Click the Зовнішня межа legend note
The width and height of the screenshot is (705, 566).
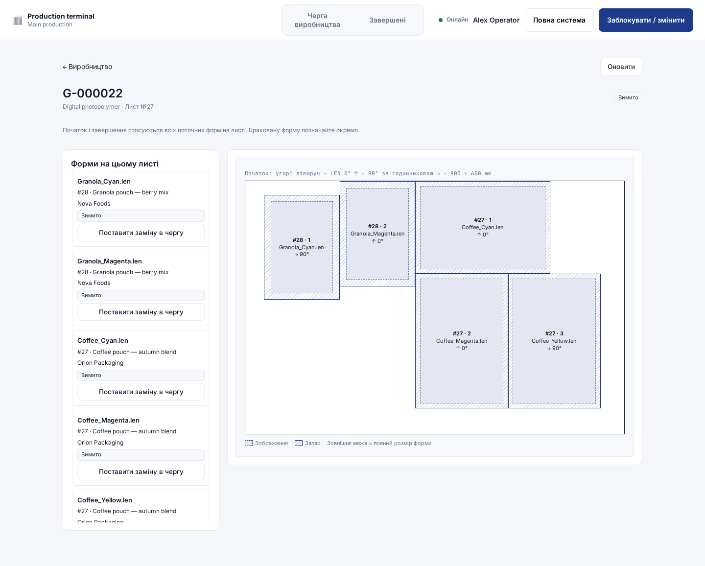click(x=379, y=443)
